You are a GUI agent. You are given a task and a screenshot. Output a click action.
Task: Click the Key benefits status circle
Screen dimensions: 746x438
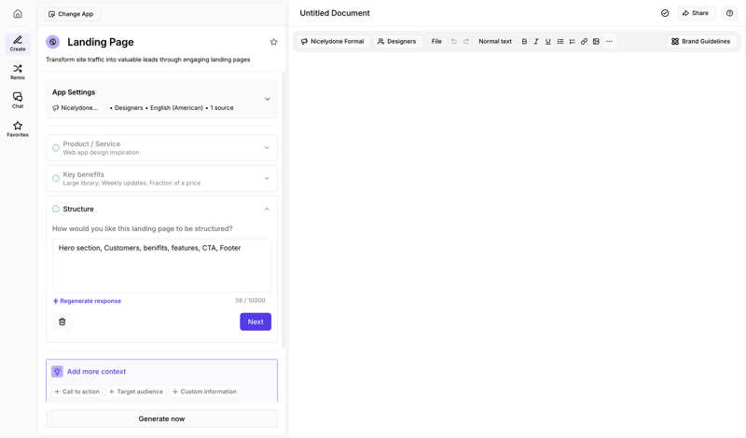[56, 178]
